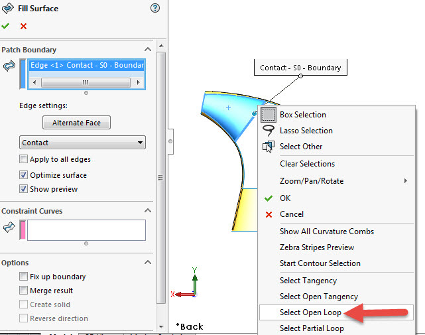Click left arrow of edge list scrollbar

[x=34, y=82]
